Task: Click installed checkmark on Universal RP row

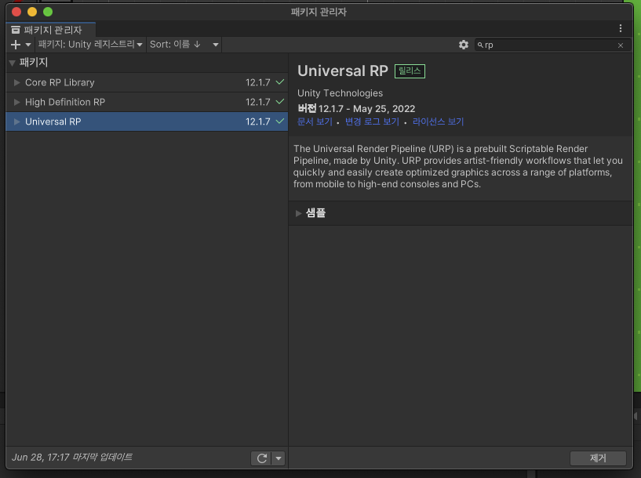Action: coord(280,121)
